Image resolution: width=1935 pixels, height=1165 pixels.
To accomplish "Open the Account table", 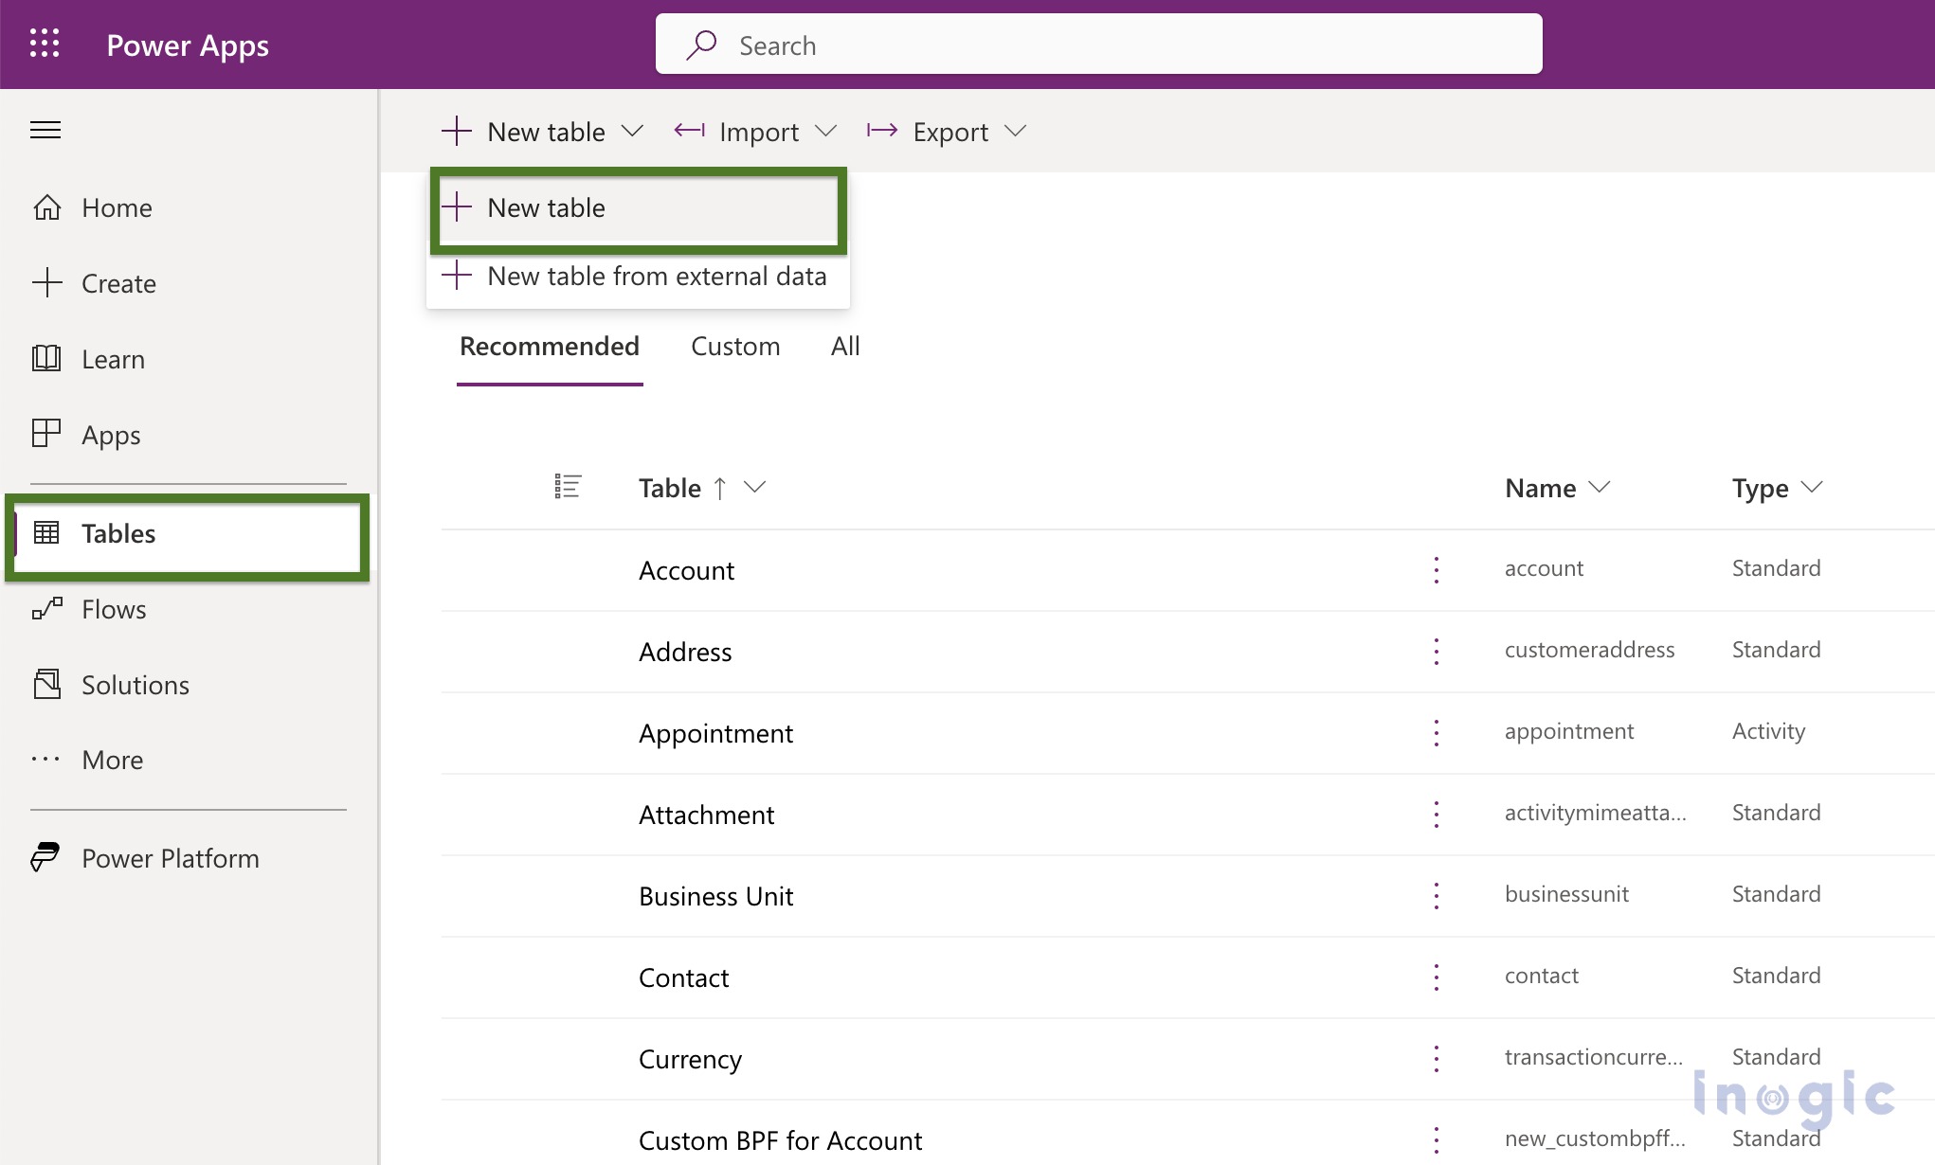I will pos(686,570).
